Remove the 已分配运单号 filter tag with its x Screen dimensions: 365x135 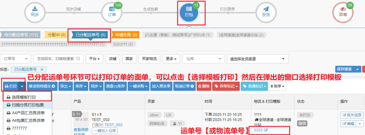pos(42,69)
